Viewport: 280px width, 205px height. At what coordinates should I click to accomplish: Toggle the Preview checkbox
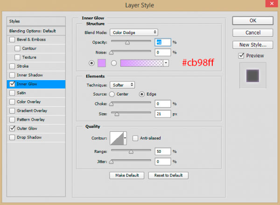click(x=241, y=55)
